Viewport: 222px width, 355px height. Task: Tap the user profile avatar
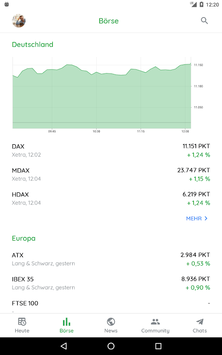click(19, 21)
